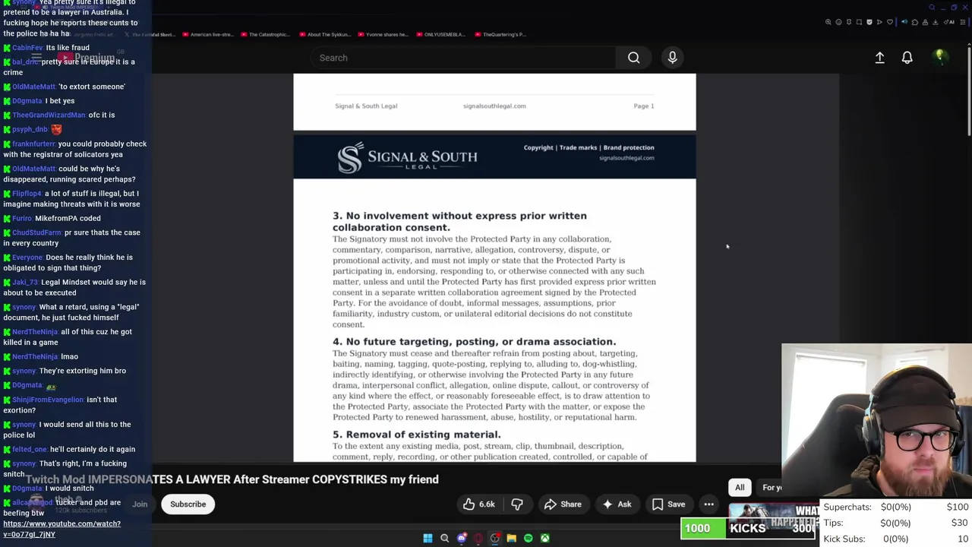Open the Ask AI button

click(617, 504)
